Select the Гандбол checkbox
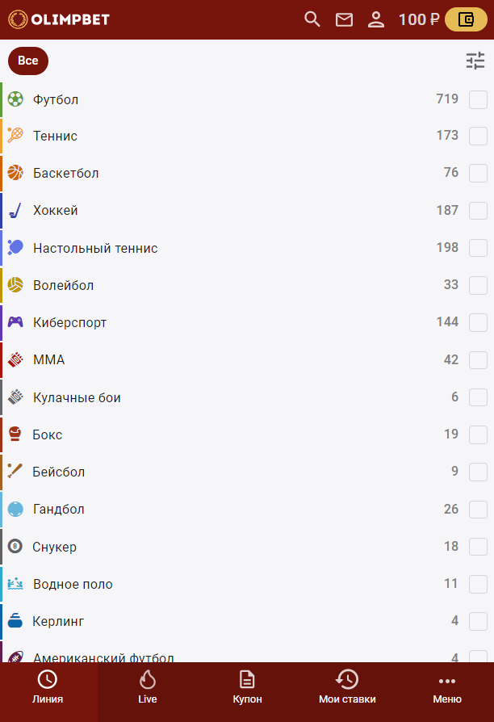 pos(478,510)
